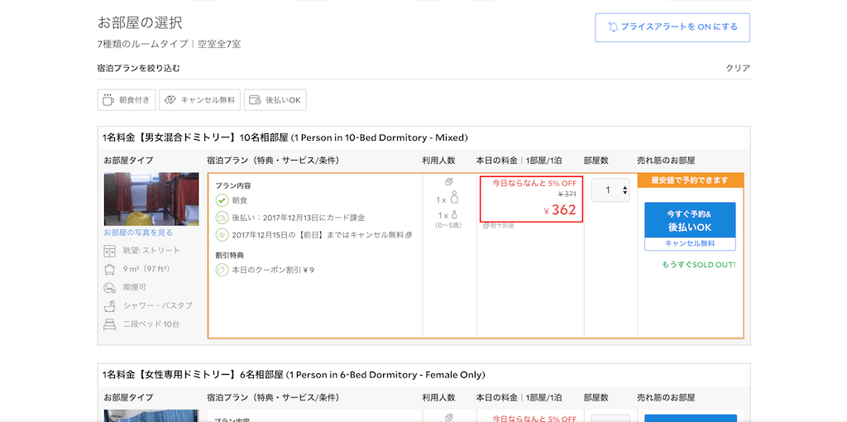The height and width of the screenshot is (422, 847).
Task: Click the 今日ならなんと 5% OFF text in 10-bed mixed dormitory row
Action: (534, 183)
